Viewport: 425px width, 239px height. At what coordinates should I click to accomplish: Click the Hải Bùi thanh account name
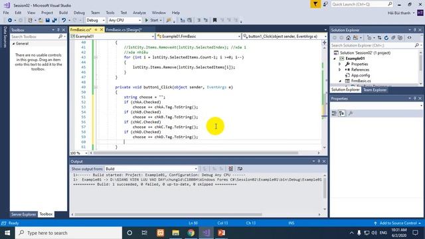point(399,13)
